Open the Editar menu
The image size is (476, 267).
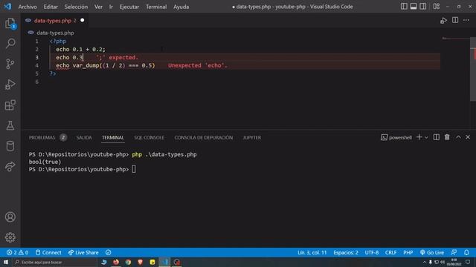[51, 7]
